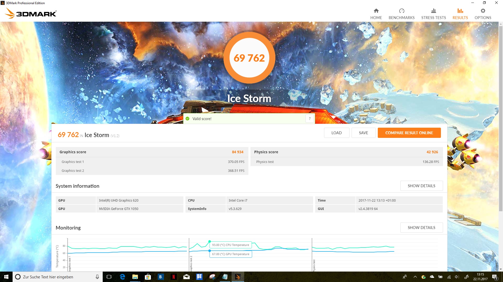Open the Benchmarks gauge icon
Screen dimensions: 503x282
401,11
